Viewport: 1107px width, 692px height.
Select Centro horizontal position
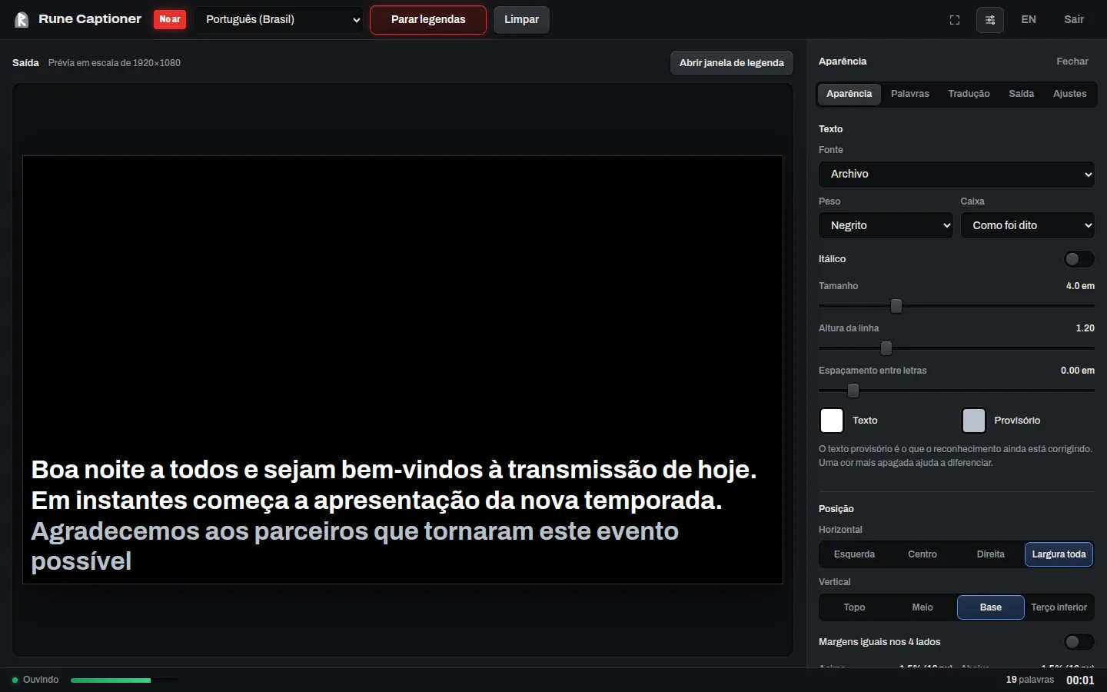tap(922, 554)
